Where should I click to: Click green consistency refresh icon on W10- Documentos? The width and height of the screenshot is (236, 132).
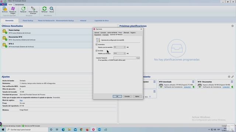point(232,87)
